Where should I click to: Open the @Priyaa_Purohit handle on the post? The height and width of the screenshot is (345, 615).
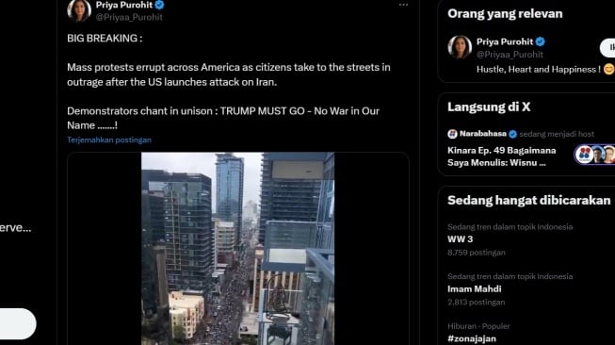(x=129, y=17)
